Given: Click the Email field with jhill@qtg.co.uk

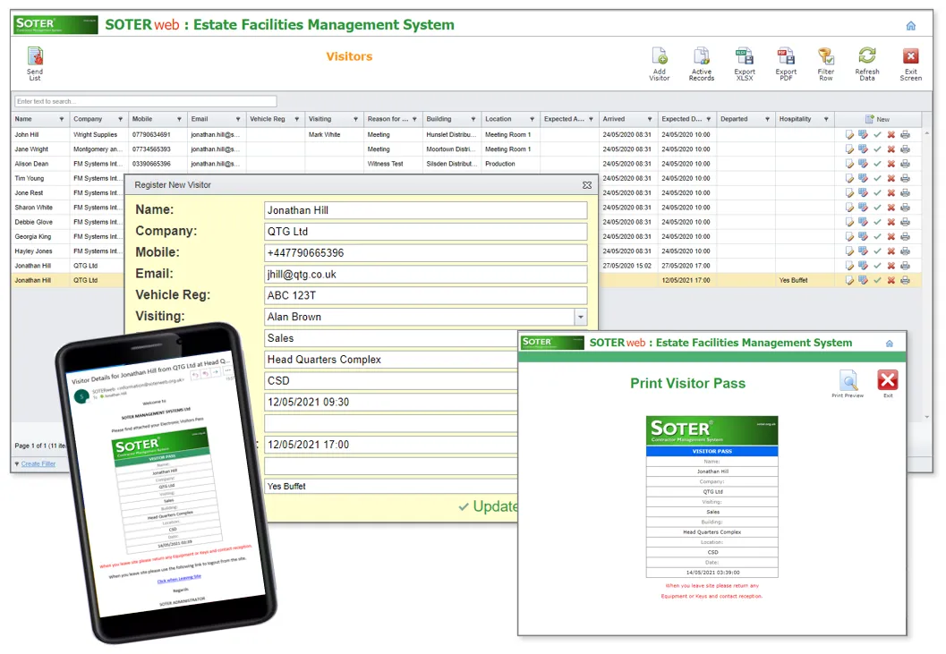Looking at the screenshot, I should click(425, 274).
